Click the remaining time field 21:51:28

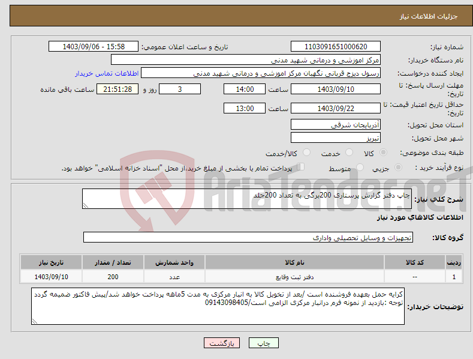[x=118, y=89]
